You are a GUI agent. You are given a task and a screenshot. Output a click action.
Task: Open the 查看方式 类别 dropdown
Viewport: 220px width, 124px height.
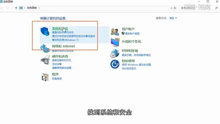[173, 18]
